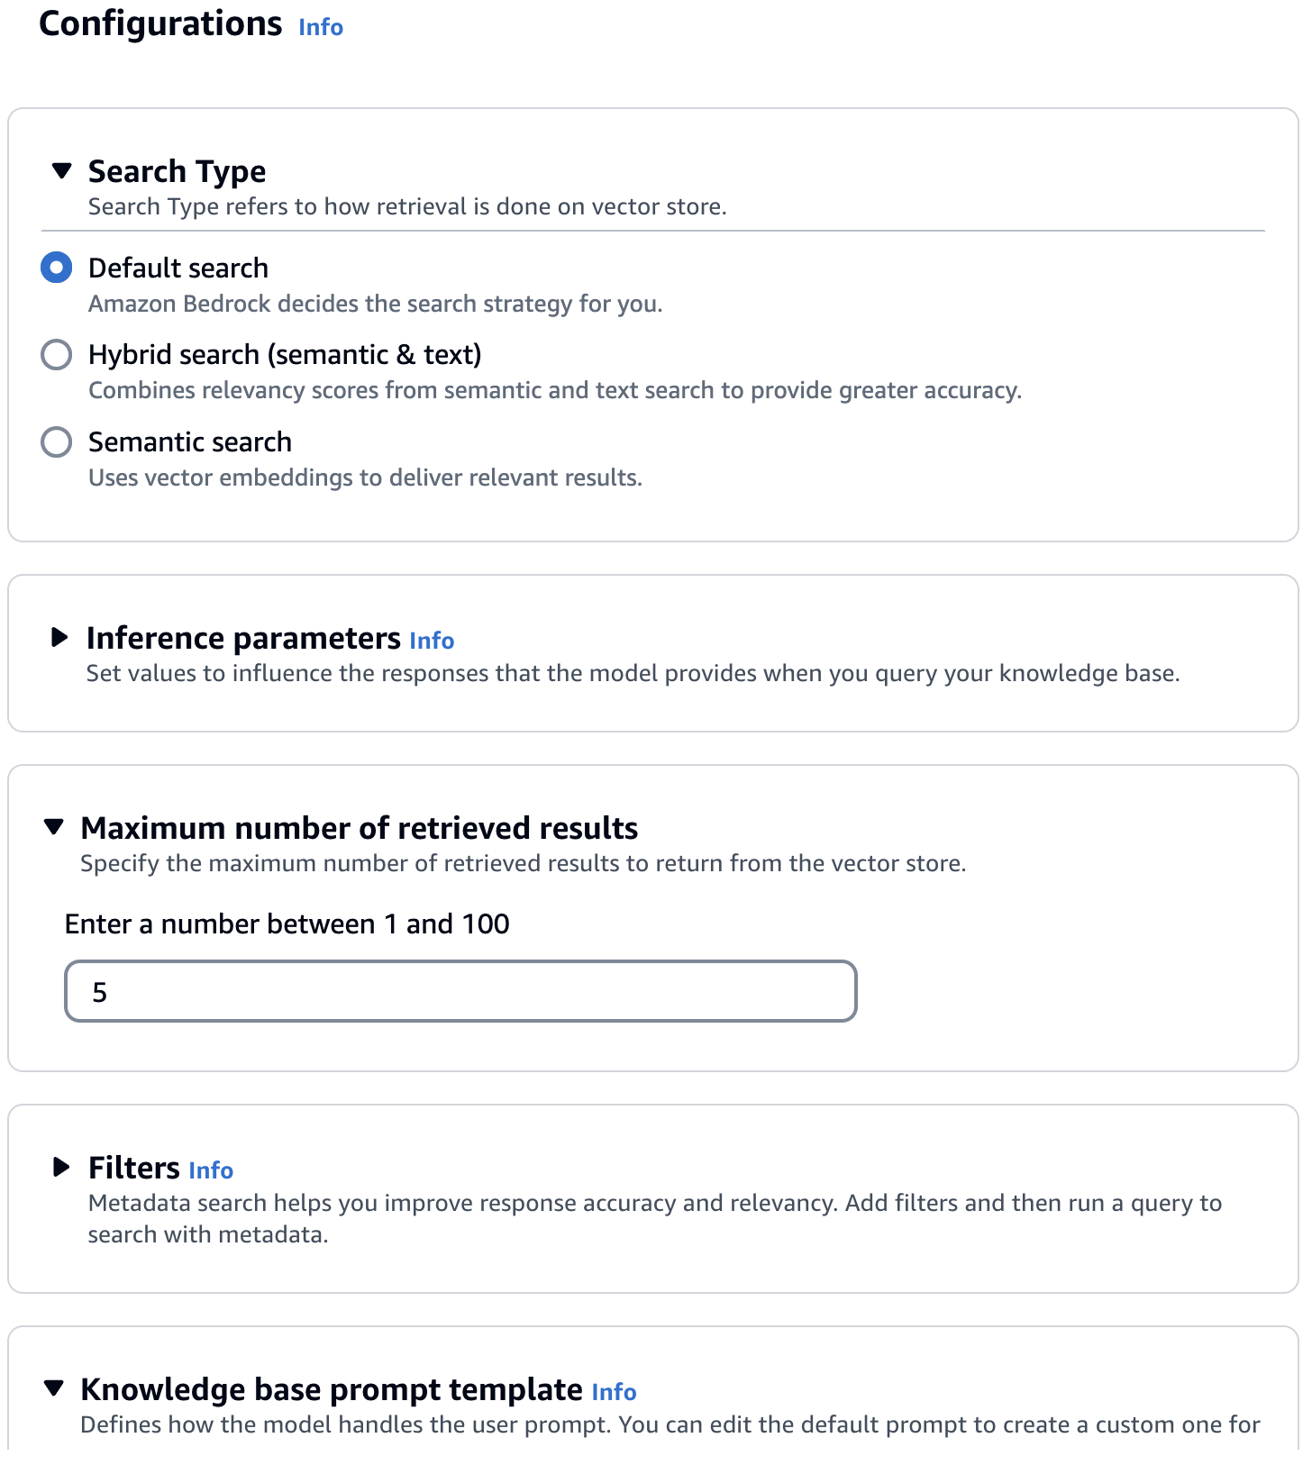The height and width of the screenshot is (1465, 1312).
Task: Collapse Knowledge base prompt template arrow
Action: click(54, 1388)
